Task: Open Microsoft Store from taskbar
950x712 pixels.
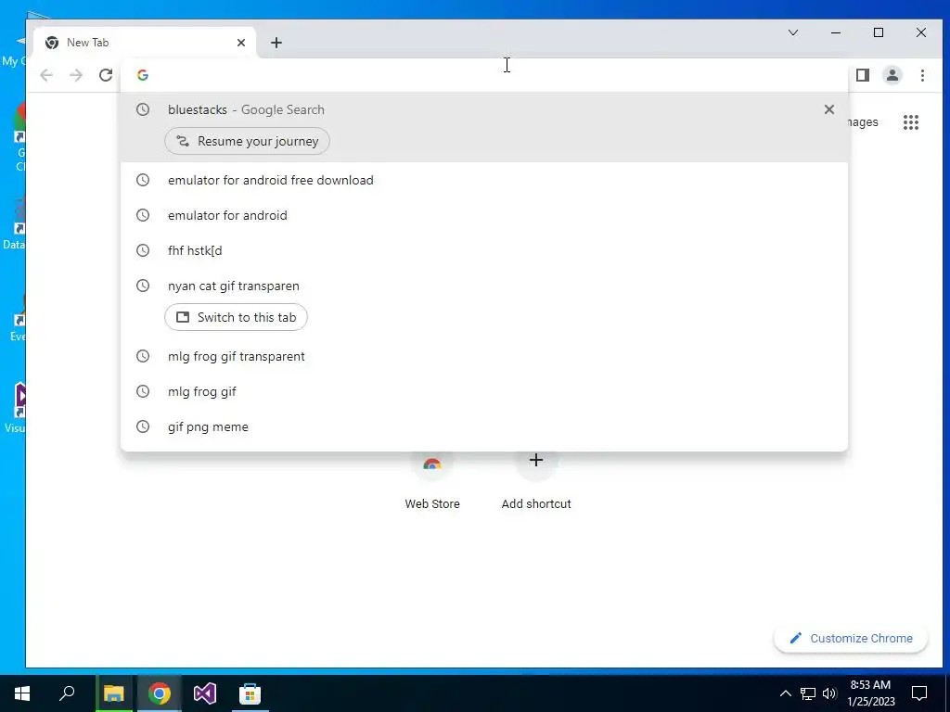Action: click(250, 693)
